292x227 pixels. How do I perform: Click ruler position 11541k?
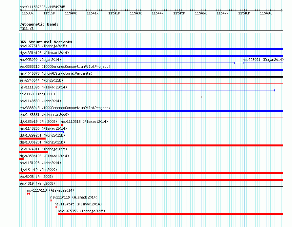93,13
